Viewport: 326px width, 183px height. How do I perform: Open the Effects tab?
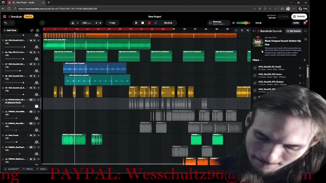tap(28, 169)
